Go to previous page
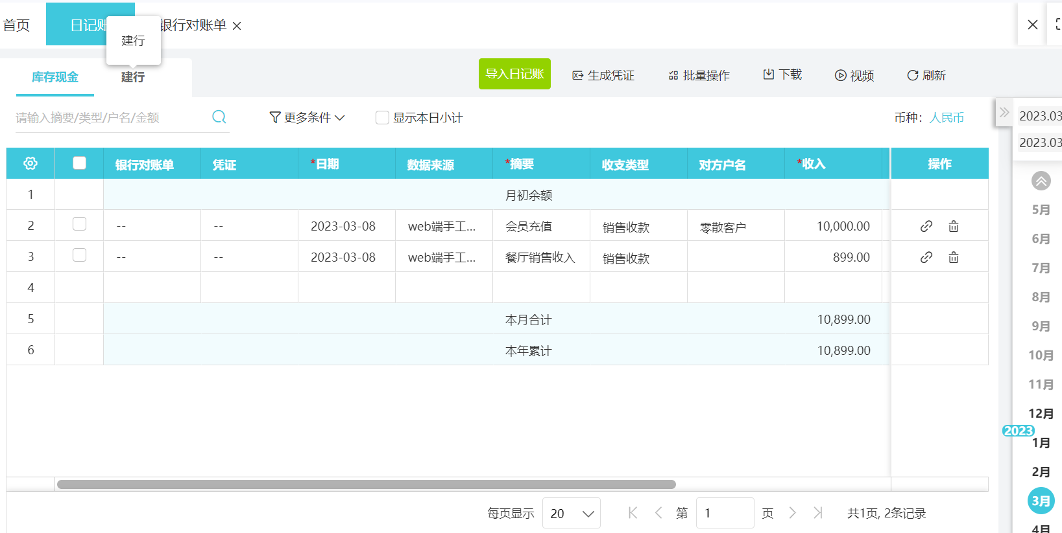The image size is (1062, 533). (x=658, y=513)
